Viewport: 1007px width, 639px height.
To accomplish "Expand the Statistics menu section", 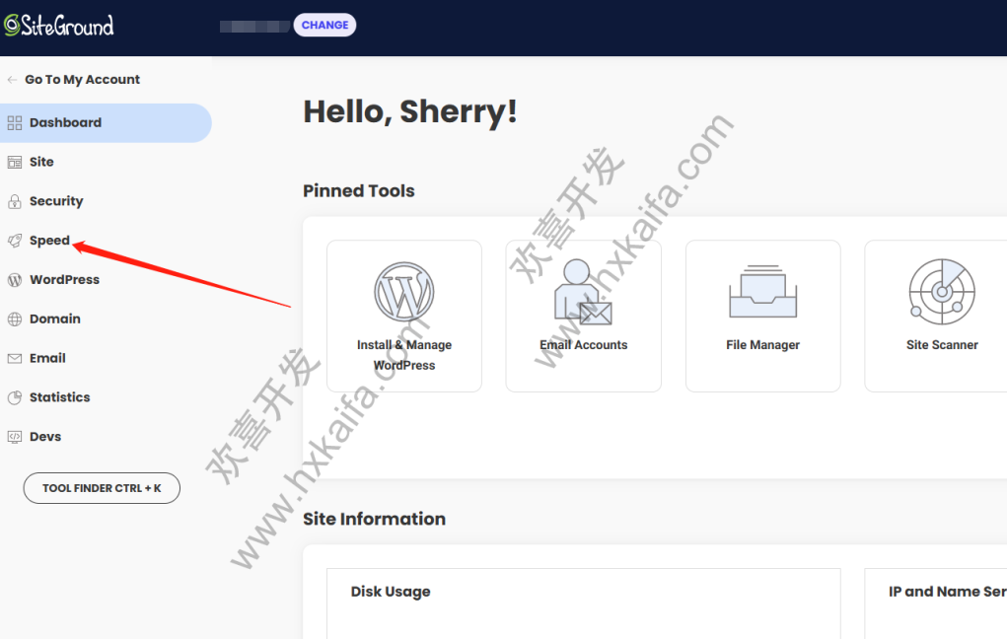I will (59, 397).
